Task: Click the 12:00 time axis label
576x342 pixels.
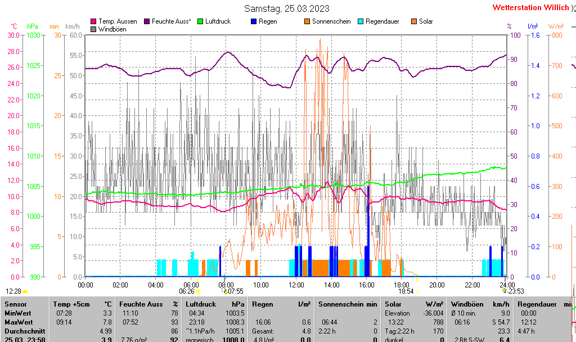Action: tap(296, 285)
